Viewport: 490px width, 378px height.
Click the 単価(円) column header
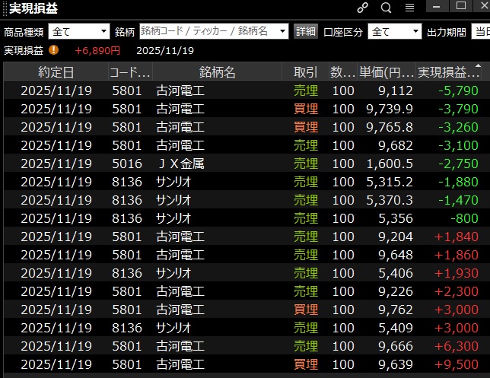pyautogui.click(x=387, y=72)
